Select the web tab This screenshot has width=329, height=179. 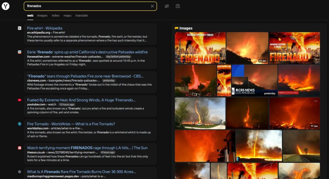coord(30,15)
